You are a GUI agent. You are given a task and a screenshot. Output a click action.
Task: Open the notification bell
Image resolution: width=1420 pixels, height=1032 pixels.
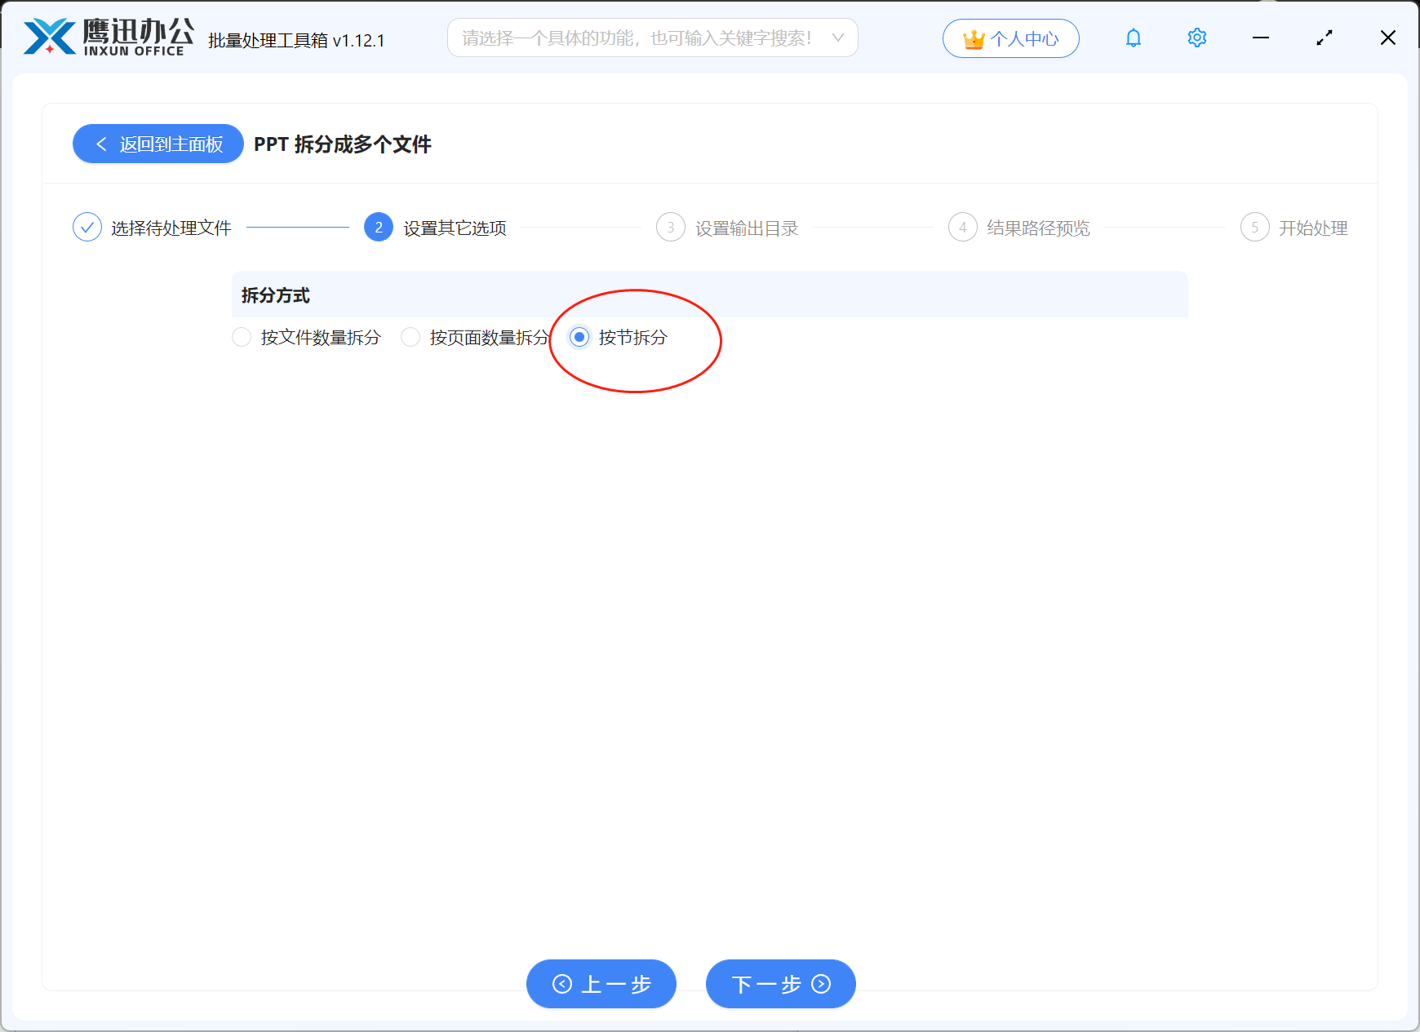click(x=1133, y=38)
